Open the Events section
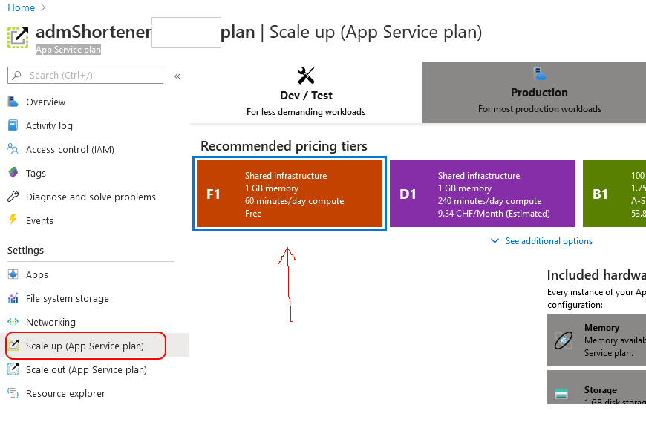646x445 pixels. [x=40, y=220]
